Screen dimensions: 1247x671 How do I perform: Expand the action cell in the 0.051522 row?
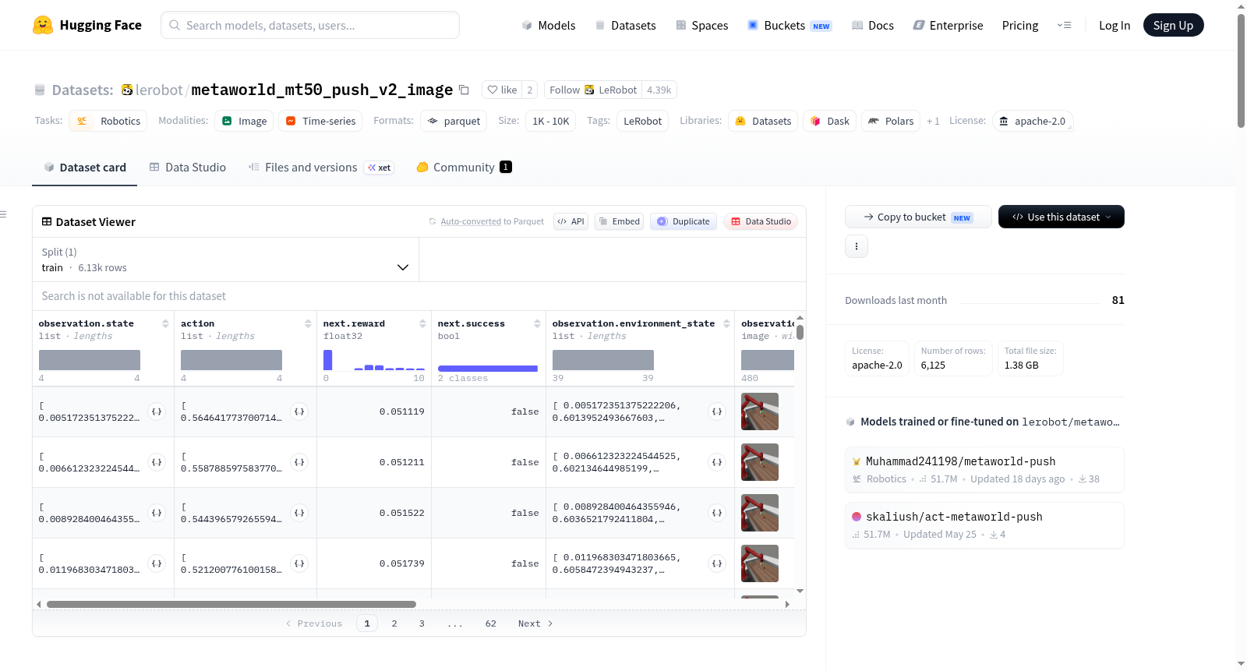tap(299, 513)
